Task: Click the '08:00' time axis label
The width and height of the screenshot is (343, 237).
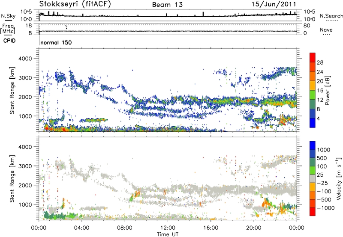Action: [124, 228]
